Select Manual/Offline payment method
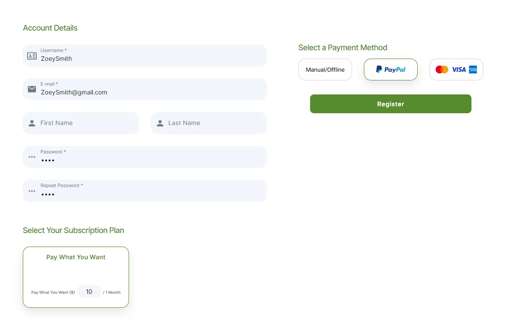Screen dimensions: 506x334 click(325, 70)
